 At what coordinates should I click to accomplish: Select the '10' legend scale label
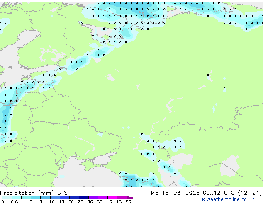click(x=52, y=201)
